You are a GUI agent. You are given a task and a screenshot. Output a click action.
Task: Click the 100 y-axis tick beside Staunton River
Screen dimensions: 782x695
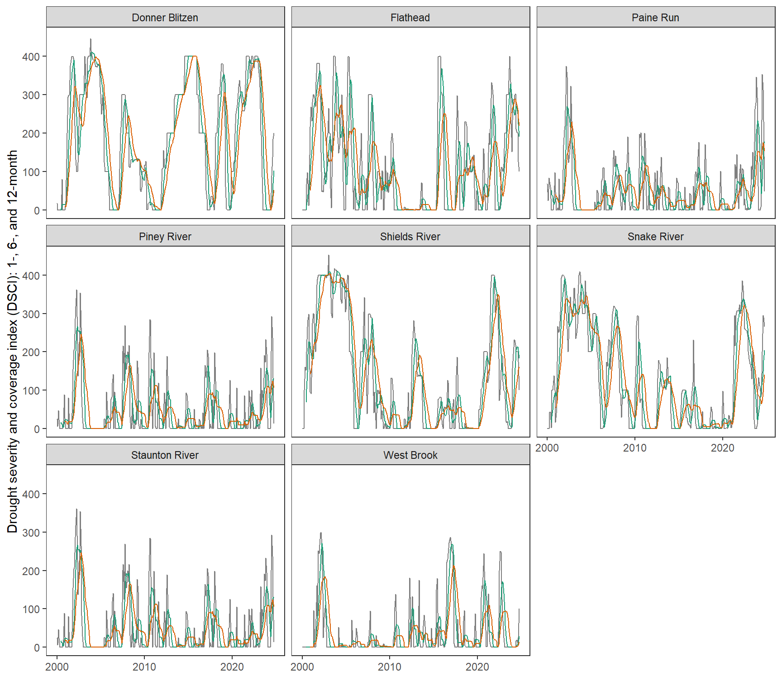[x=31, y=609]
